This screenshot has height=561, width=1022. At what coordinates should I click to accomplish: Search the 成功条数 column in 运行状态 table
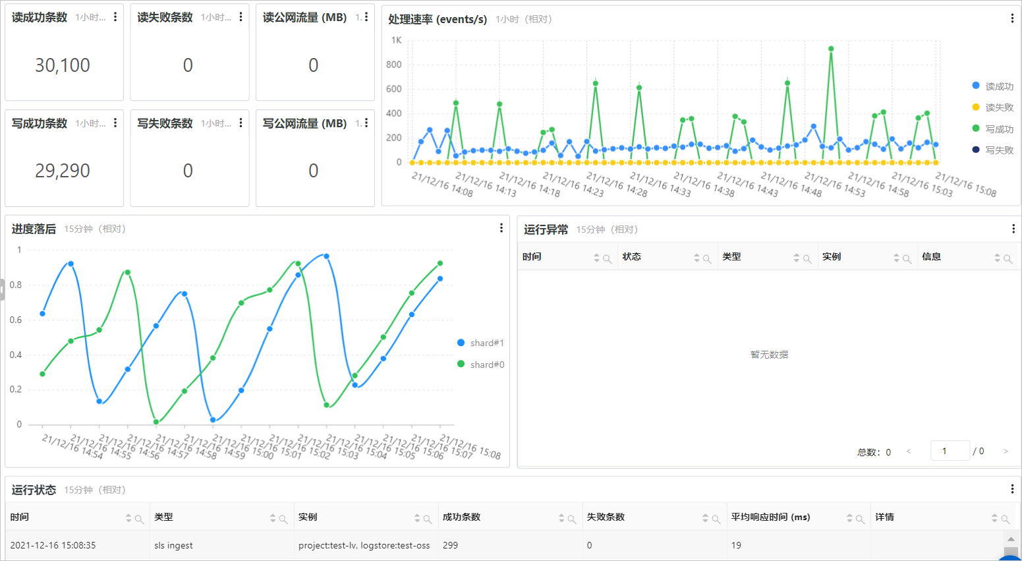point(572,519)
